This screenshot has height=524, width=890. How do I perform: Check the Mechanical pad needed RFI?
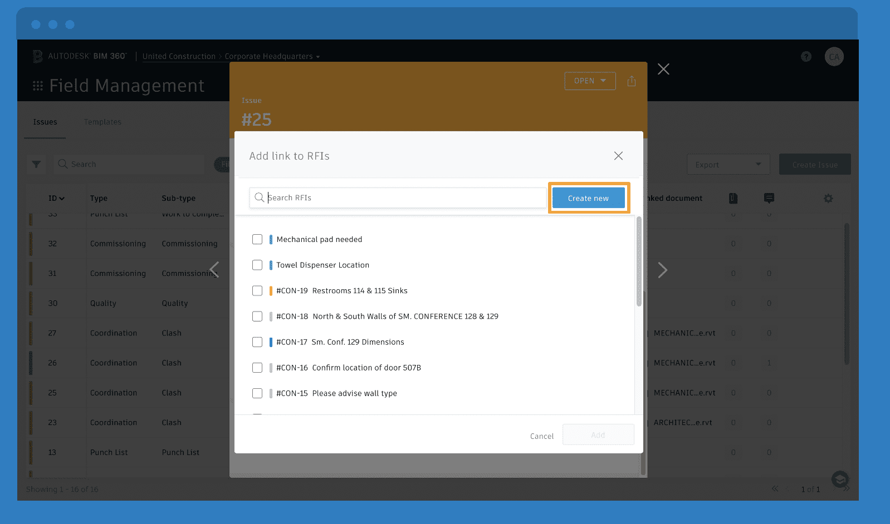click(x=257, y=239)
